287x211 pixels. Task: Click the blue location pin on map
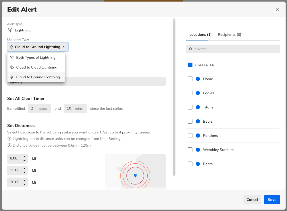pos(135,175)
